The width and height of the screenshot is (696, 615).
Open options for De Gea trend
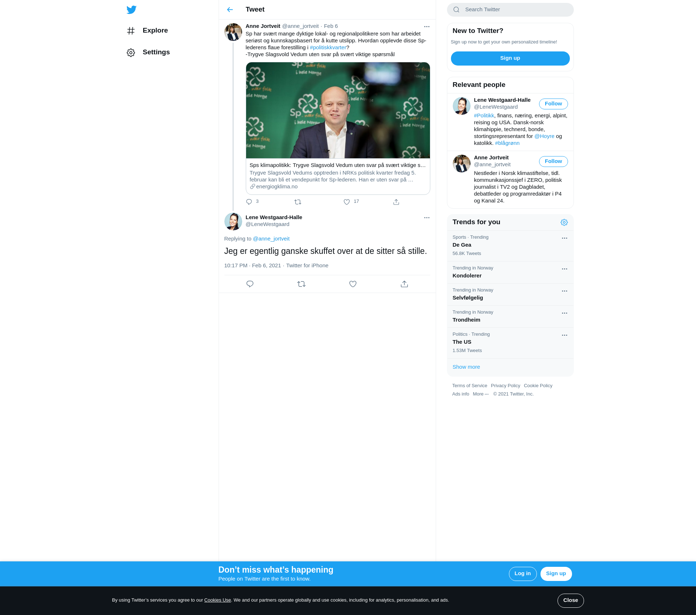pos(564,238)
